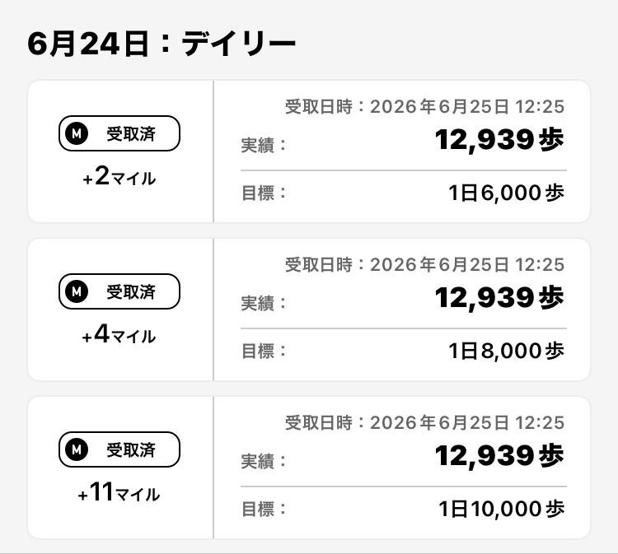The image size is (618, 554).
Task: Click the 受取日時 timestamp in the third card
Action: coord(424,422)
